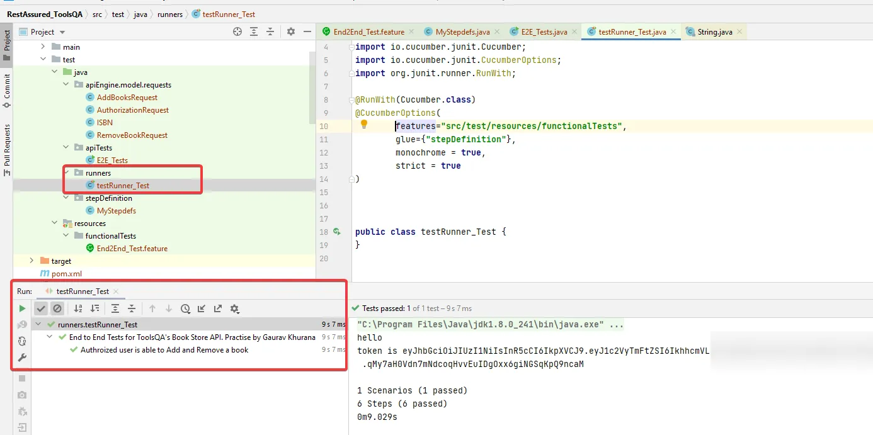Click 'java' breadcrumb in navigation bar
Image resolution: width=873 pixels, height=435 pixels.
142,14
